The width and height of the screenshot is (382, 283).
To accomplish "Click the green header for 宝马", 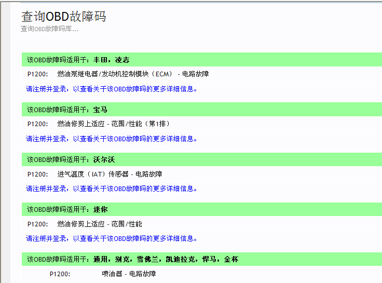I will [202, 110].
